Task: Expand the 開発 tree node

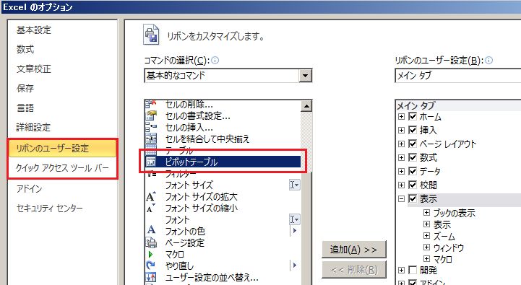Action: (401, 270)
